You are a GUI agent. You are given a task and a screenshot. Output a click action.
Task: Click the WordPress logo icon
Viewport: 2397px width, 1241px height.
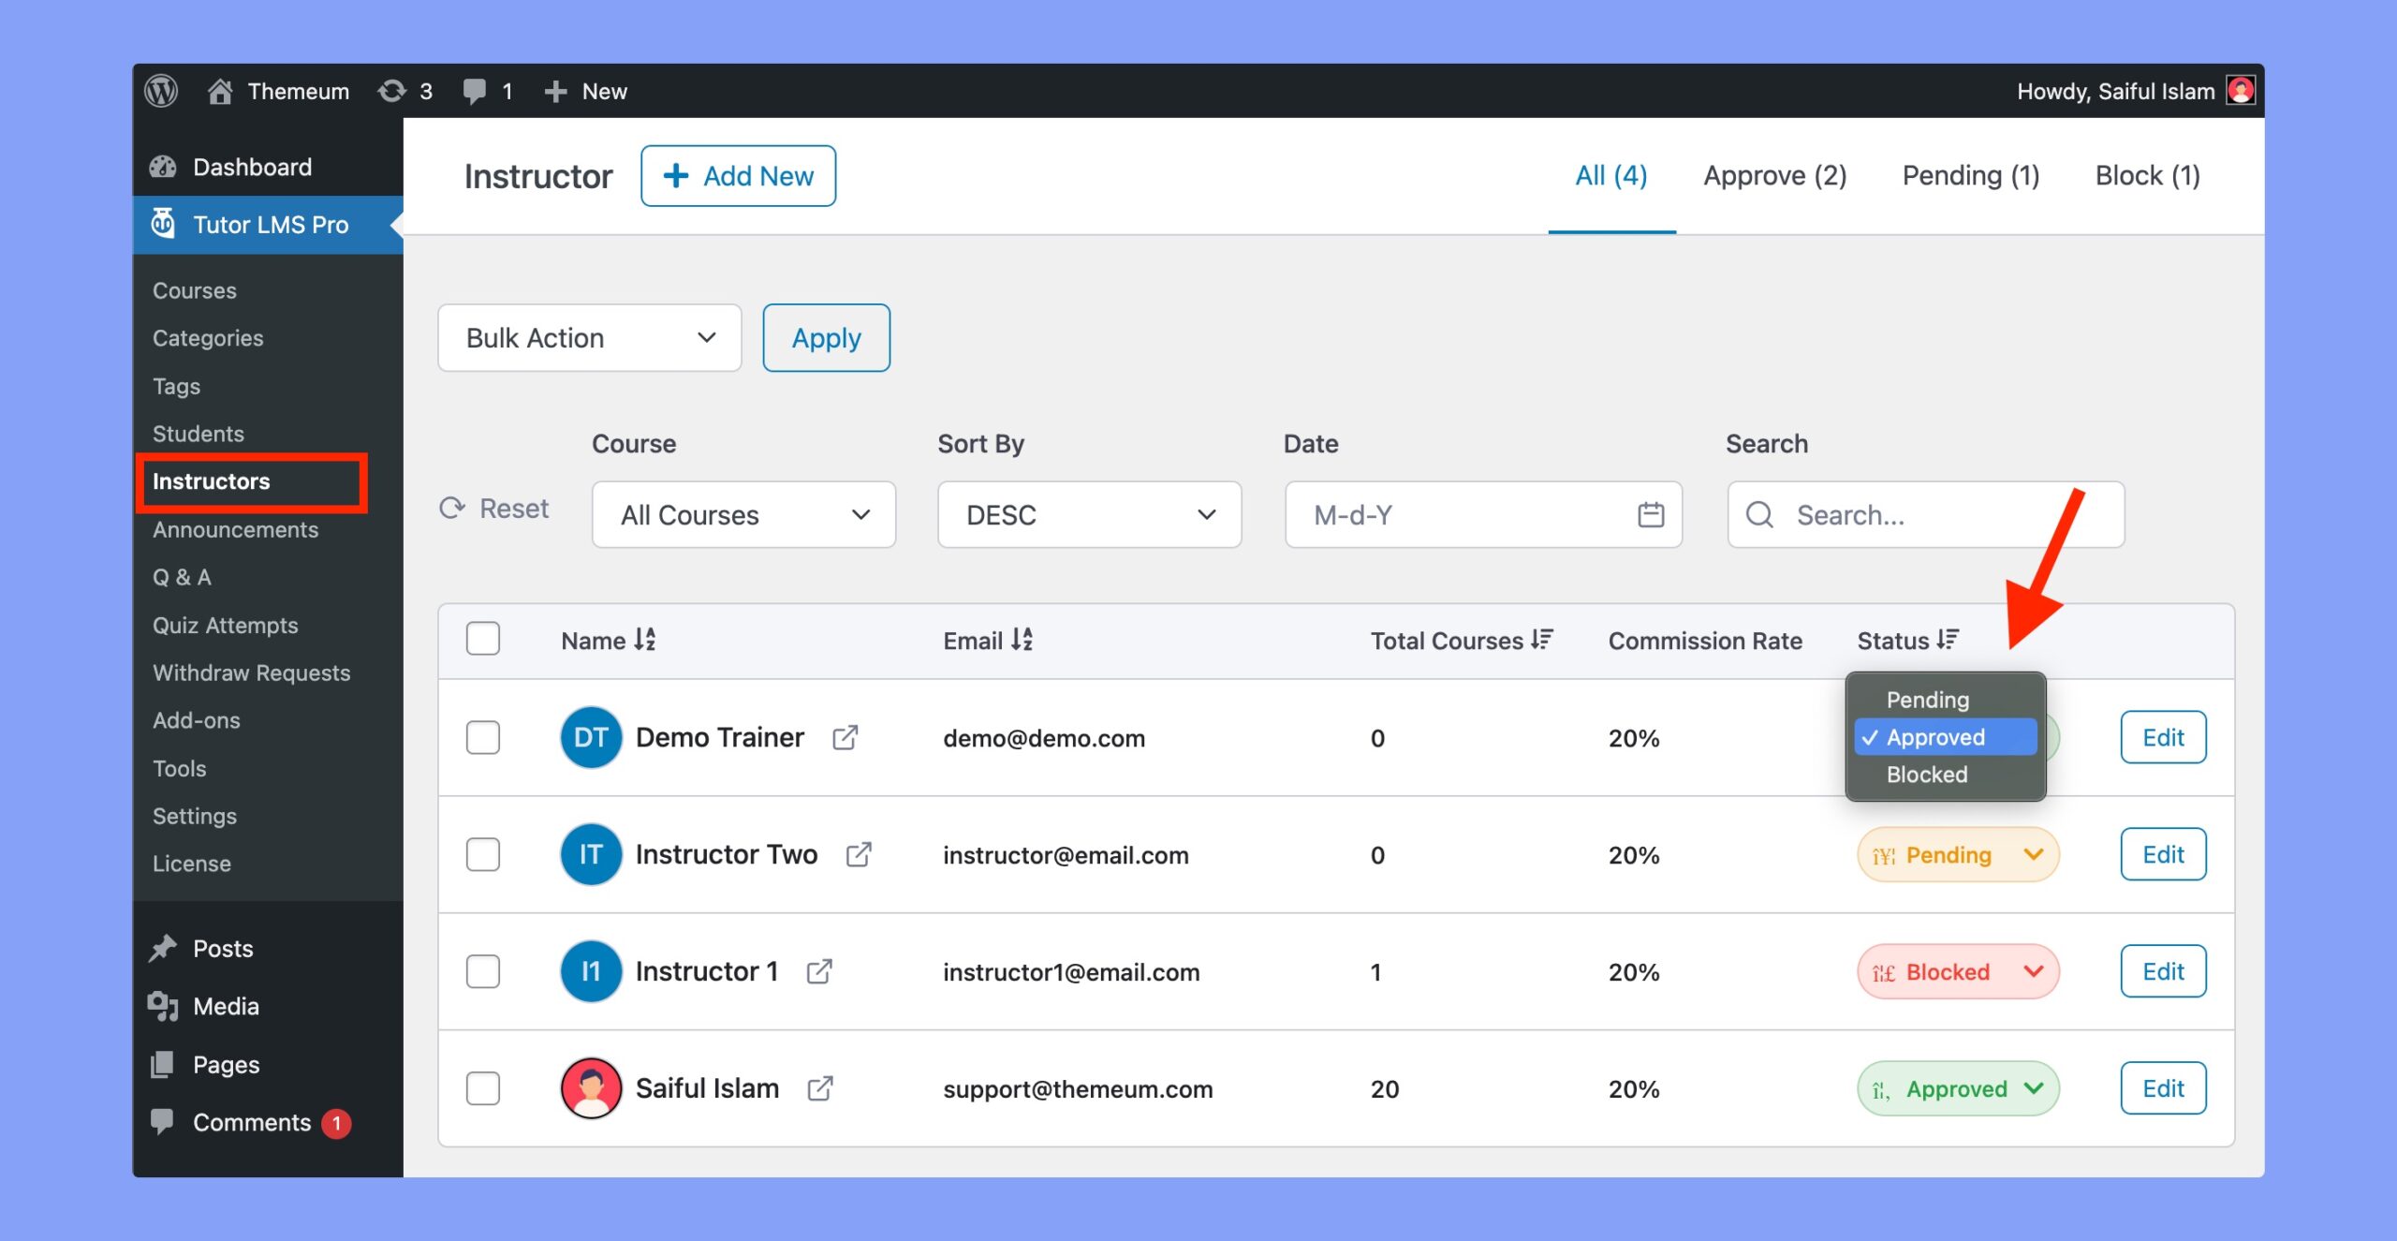coord(161,91)
